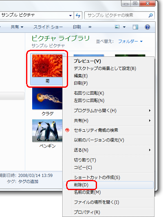Click the magnifier search icon
The height and width of the screenshot is (217, 163).
(150, 15)
